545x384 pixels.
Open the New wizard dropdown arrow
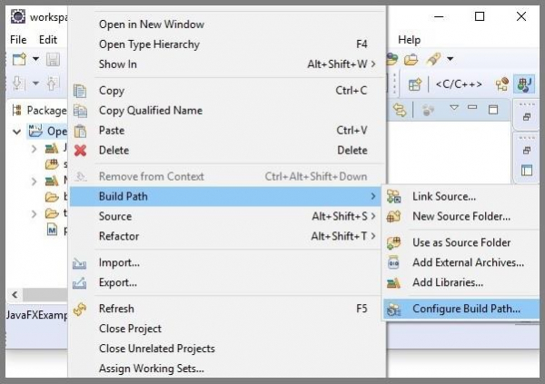36,60
